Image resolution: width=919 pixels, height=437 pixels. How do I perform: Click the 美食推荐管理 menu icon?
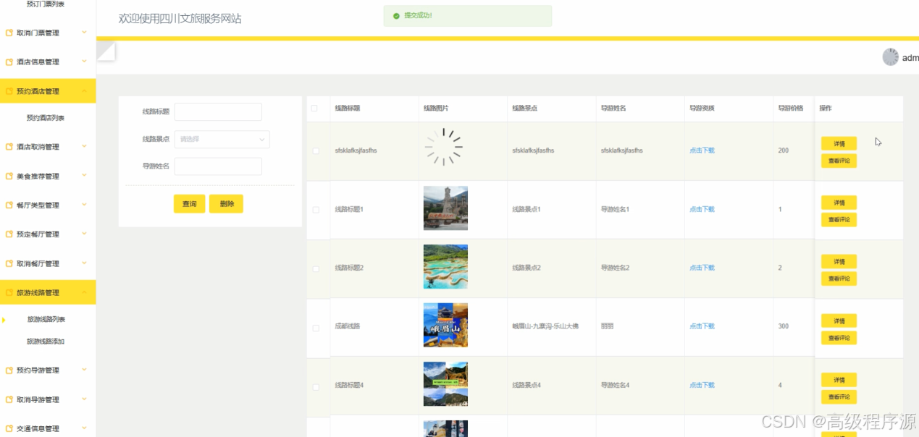pos(9,177)
